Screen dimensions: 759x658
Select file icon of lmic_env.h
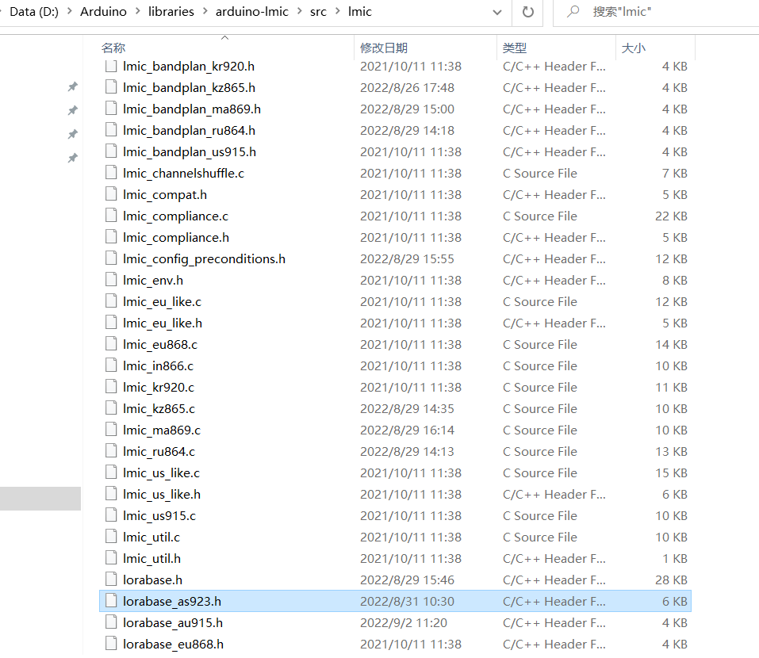[111, 280]
